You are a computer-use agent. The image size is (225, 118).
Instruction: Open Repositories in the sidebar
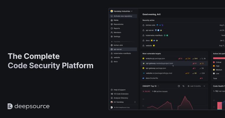point(118,24)
